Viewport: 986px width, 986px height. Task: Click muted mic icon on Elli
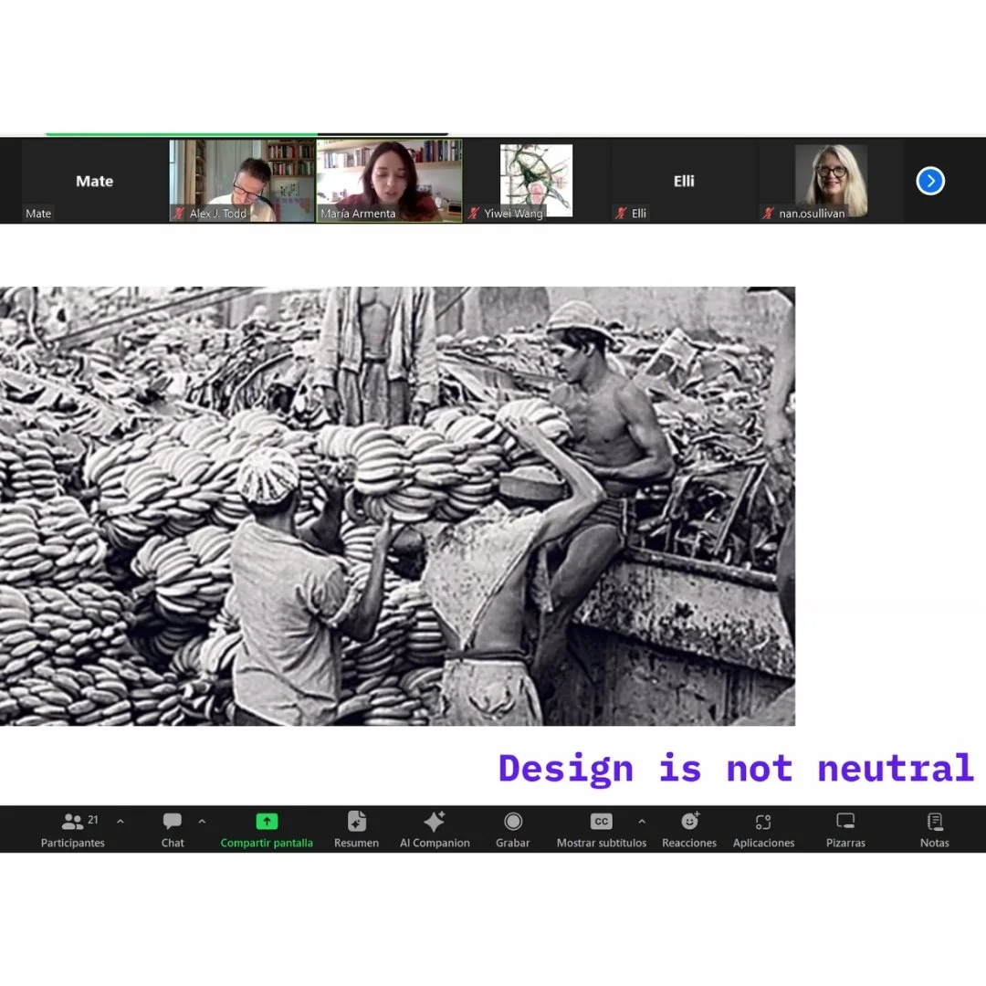pyautogui.click(x=622, y=213)
